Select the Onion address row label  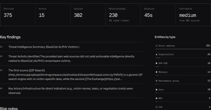[167, 46]
